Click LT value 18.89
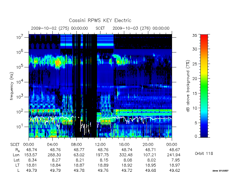 103,165
